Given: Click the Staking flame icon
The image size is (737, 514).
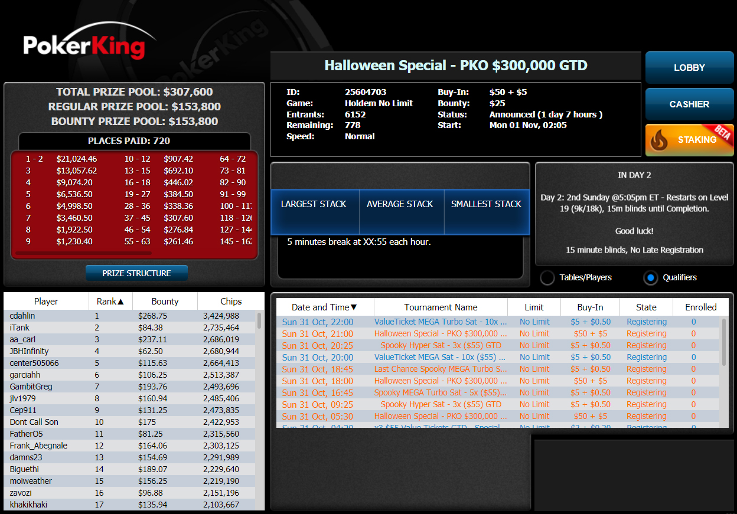Looking at the screenshot, I should pos(659,141).
